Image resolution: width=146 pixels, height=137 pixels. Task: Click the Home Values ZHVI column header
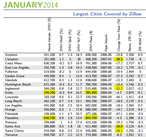click(49, 34)
